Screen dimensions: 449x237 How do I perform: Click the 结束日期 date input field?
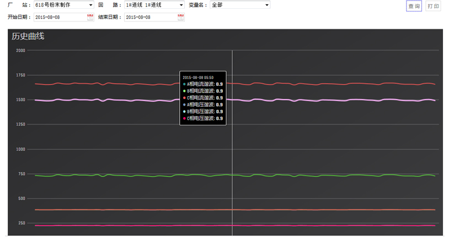[150, 17]
